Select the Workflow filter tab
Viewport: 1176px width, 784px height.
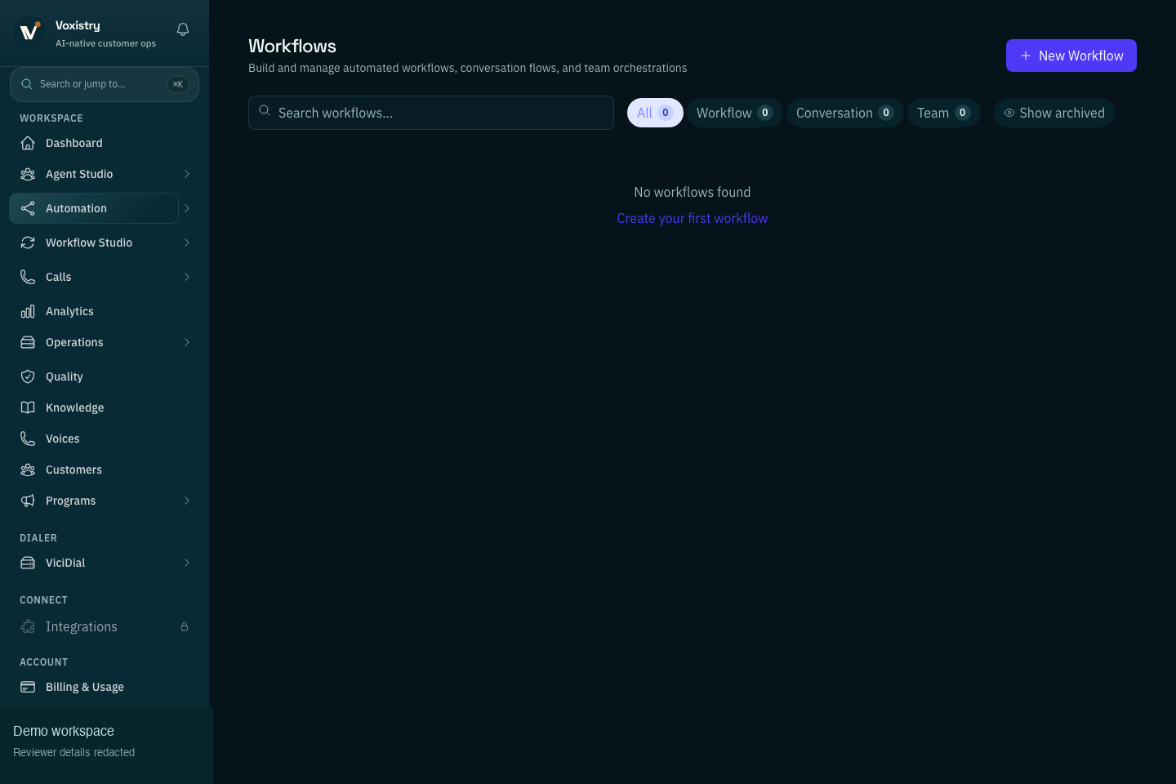tap(735, 113)
